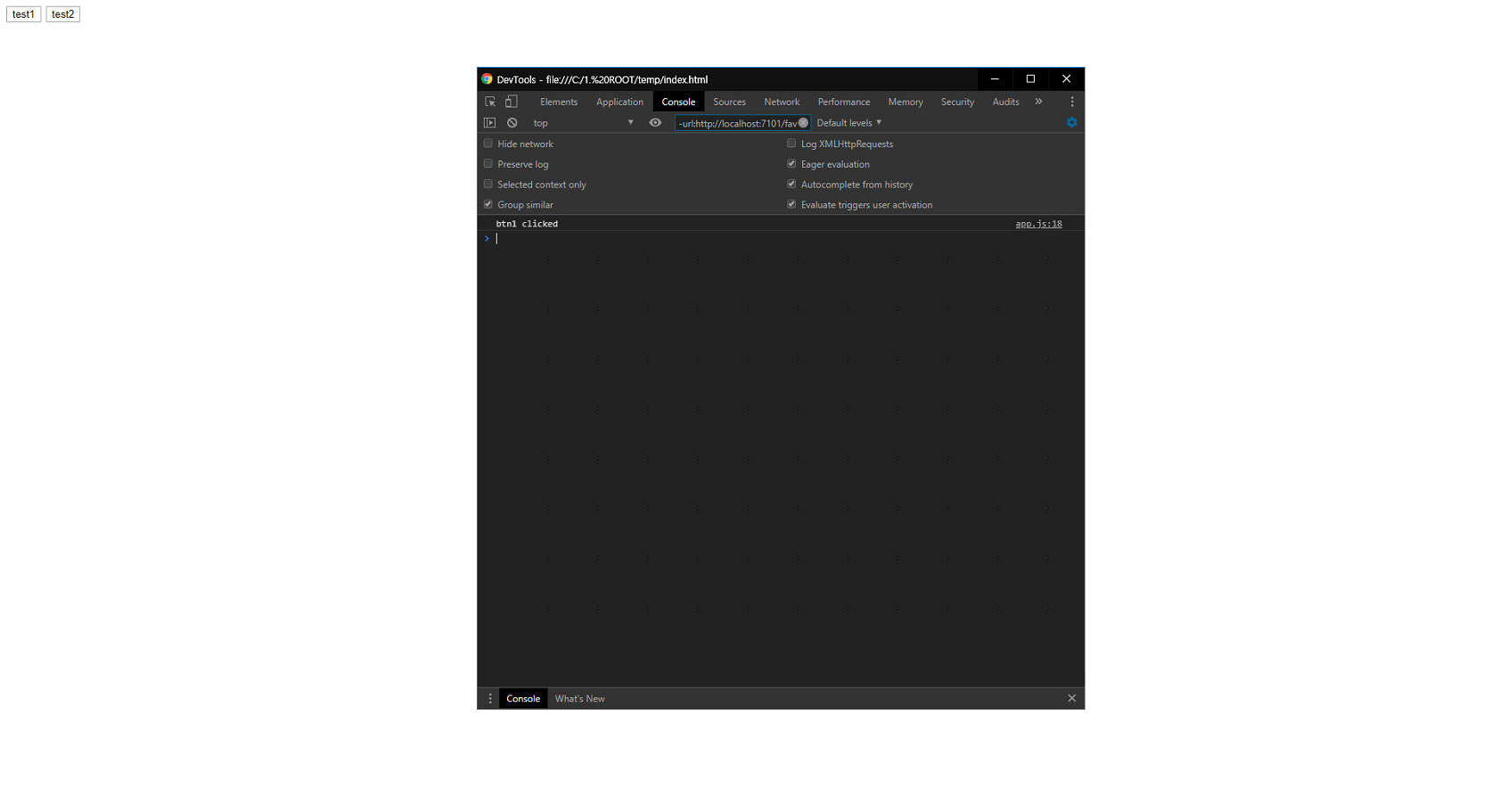Open the app.js:18 source link
The width and height of the screenshot is (1491, 798).
click(1038, 224)
